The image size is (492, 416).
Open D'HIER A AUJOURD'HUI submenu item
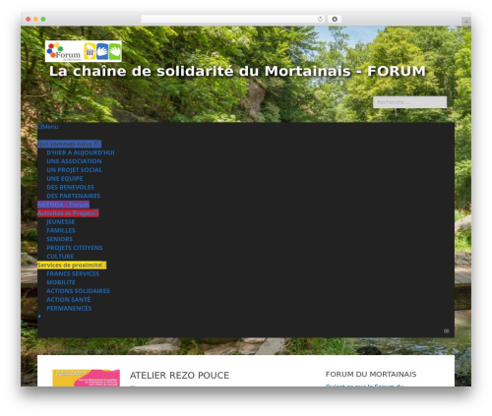[x=81, y=152]
